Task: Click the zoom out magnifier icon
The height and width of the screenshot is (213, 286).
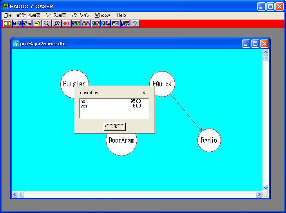Action: click(47, 23)
